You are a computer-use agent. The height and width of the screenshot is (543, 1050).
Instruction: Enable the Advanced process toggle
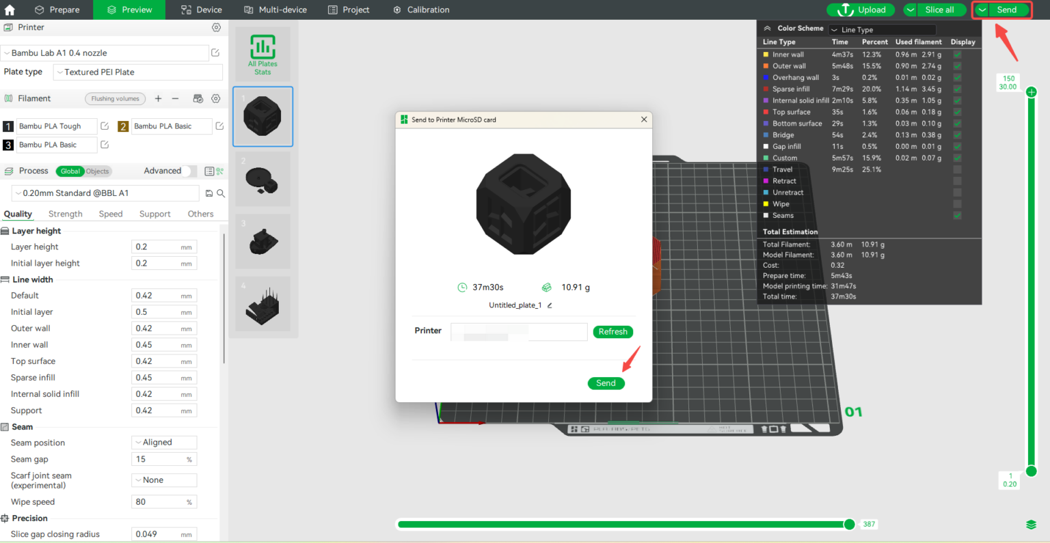[183, 171]
